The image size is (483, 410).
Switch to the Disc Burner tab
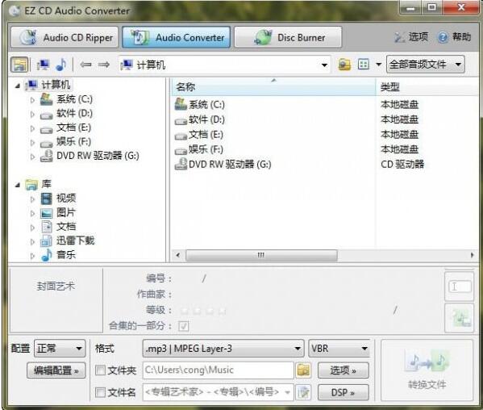(288, 37)
